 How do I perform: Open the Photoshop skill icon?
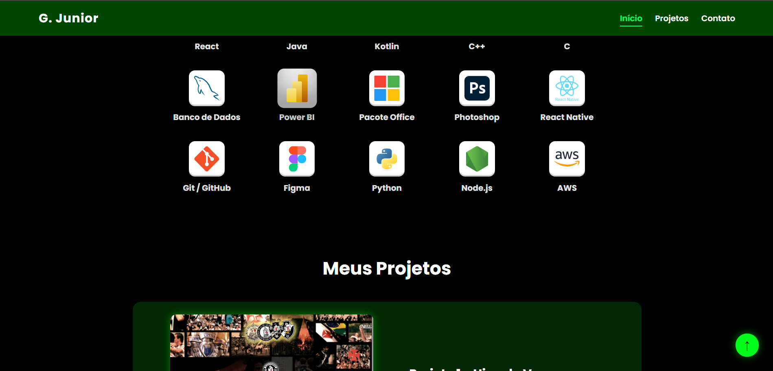477,88
